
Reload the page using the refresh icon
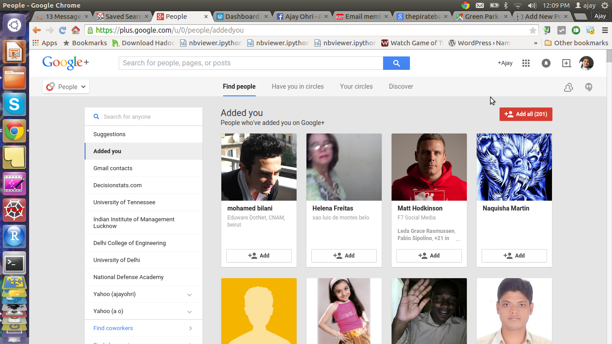[x=63, y=30]
